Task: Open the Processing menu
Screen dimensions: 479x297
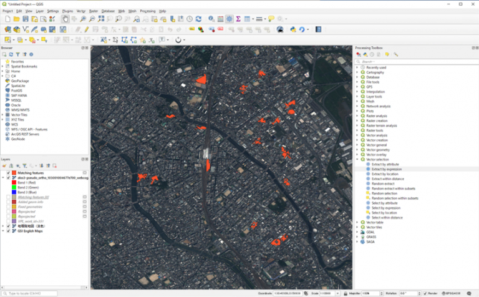Action: [x=148, y=11]
